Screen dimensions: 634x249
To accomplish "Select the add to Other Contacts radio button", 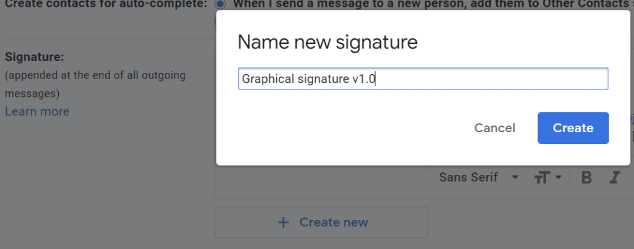I will click(220, 4).
